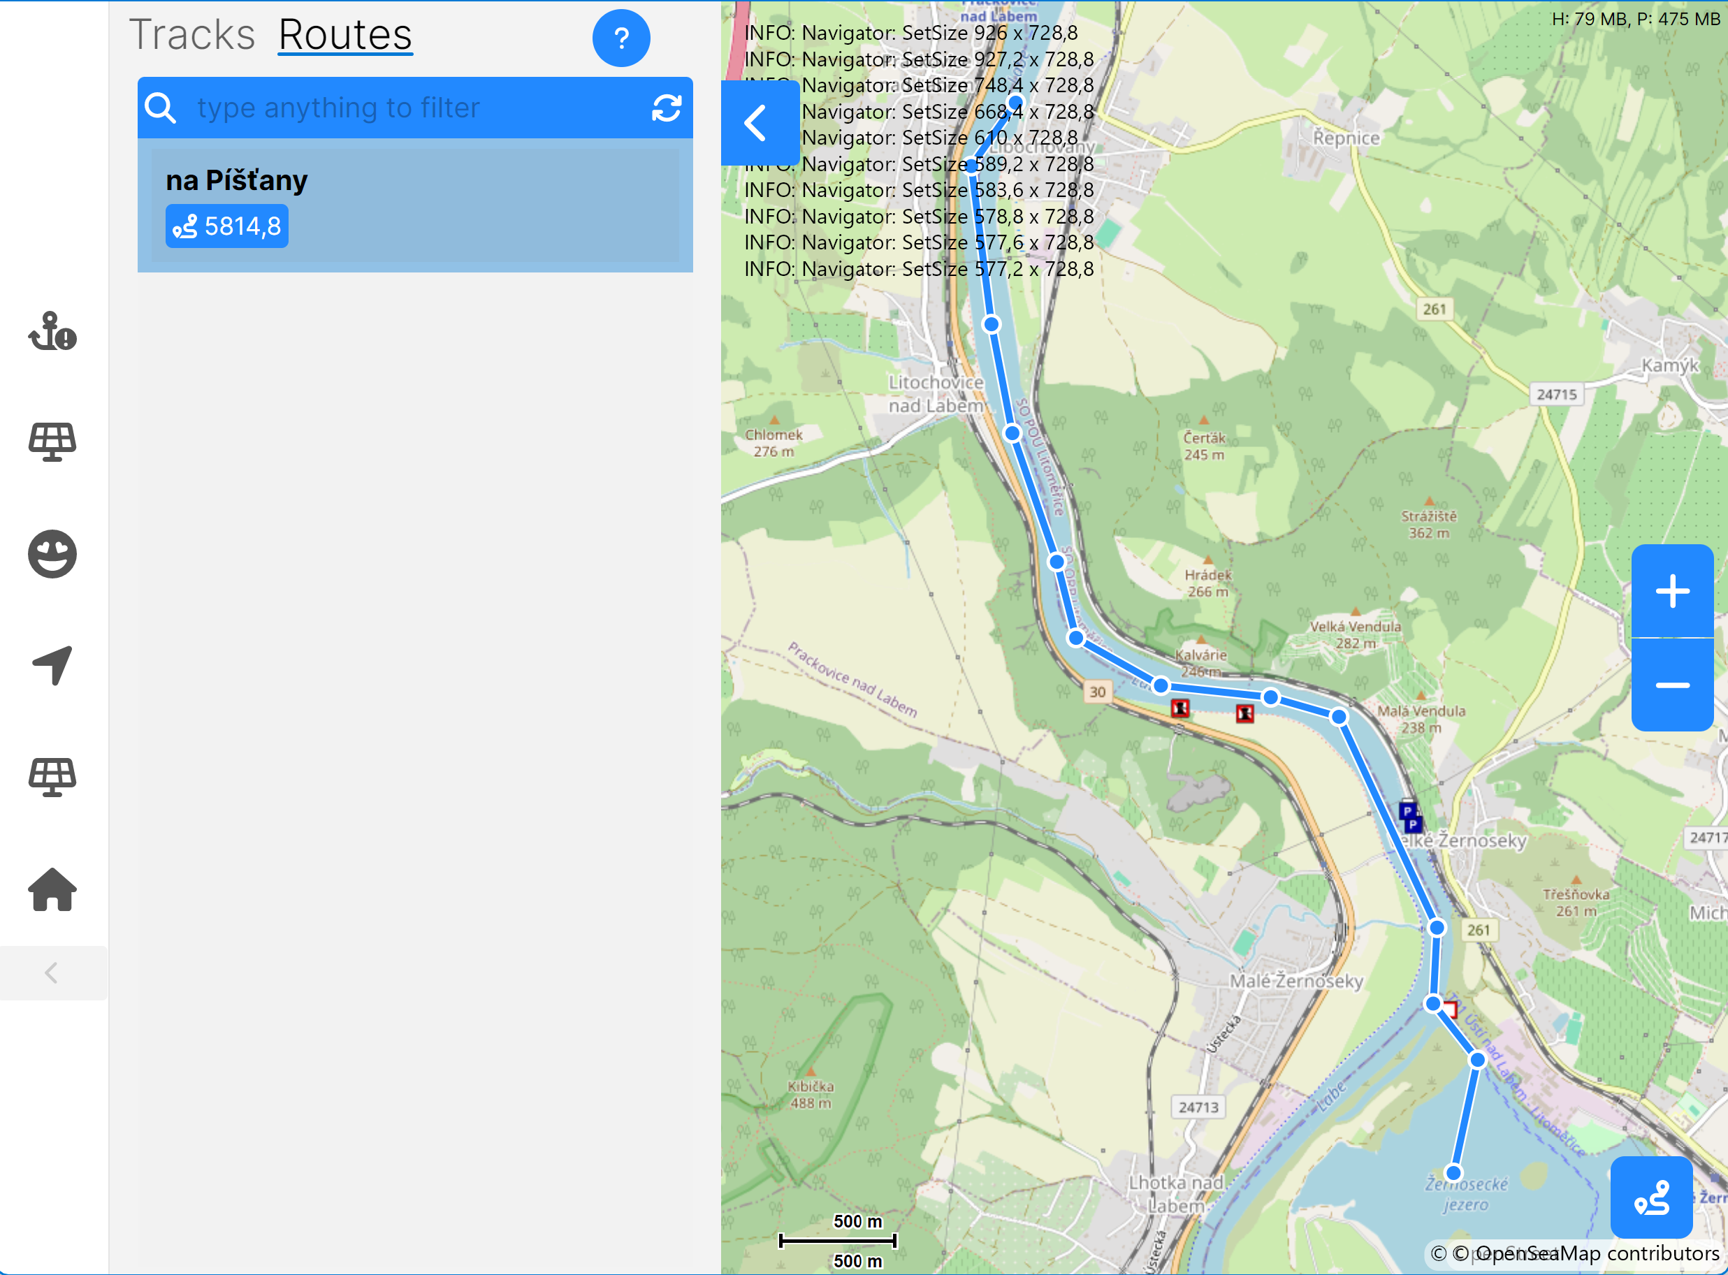The height and width of the screenshot is (1275, 1728).
Task: Switch to the Tracks tab
Action: [191, 35]
